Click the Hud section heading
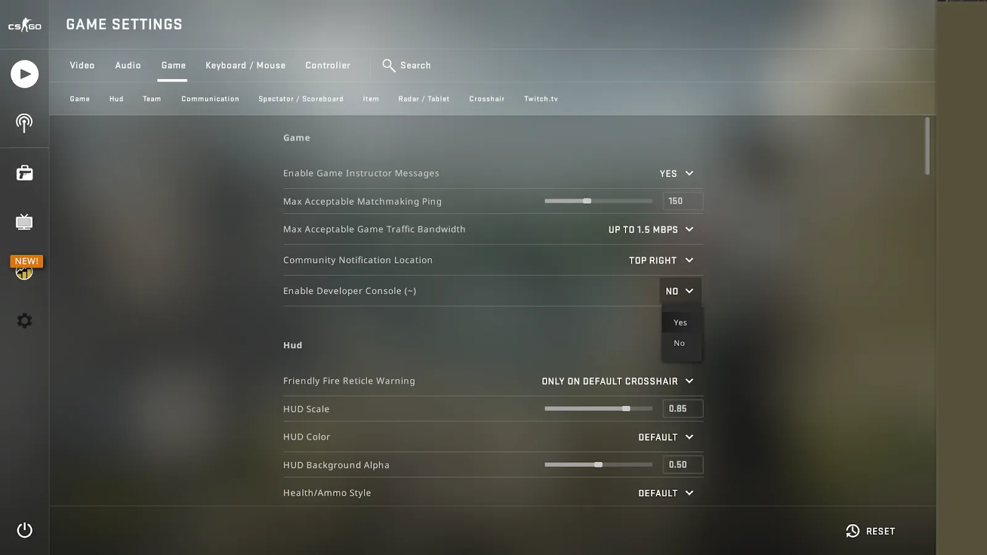Image resolution: width=987 pixels, height=555 pixels. point(292,345)
